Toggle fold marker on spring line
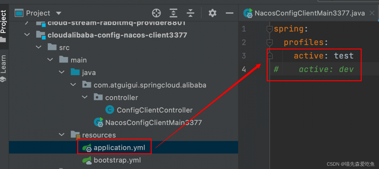The image size is (379, 169). click(269, 29)
